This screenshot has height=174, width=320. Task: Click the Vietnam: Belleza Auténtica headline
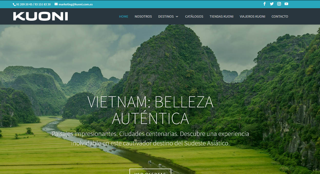coord(151,110)
